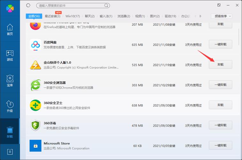Open the download manager icon at sidebar bottom
The image size is (242, 160).
10,152
